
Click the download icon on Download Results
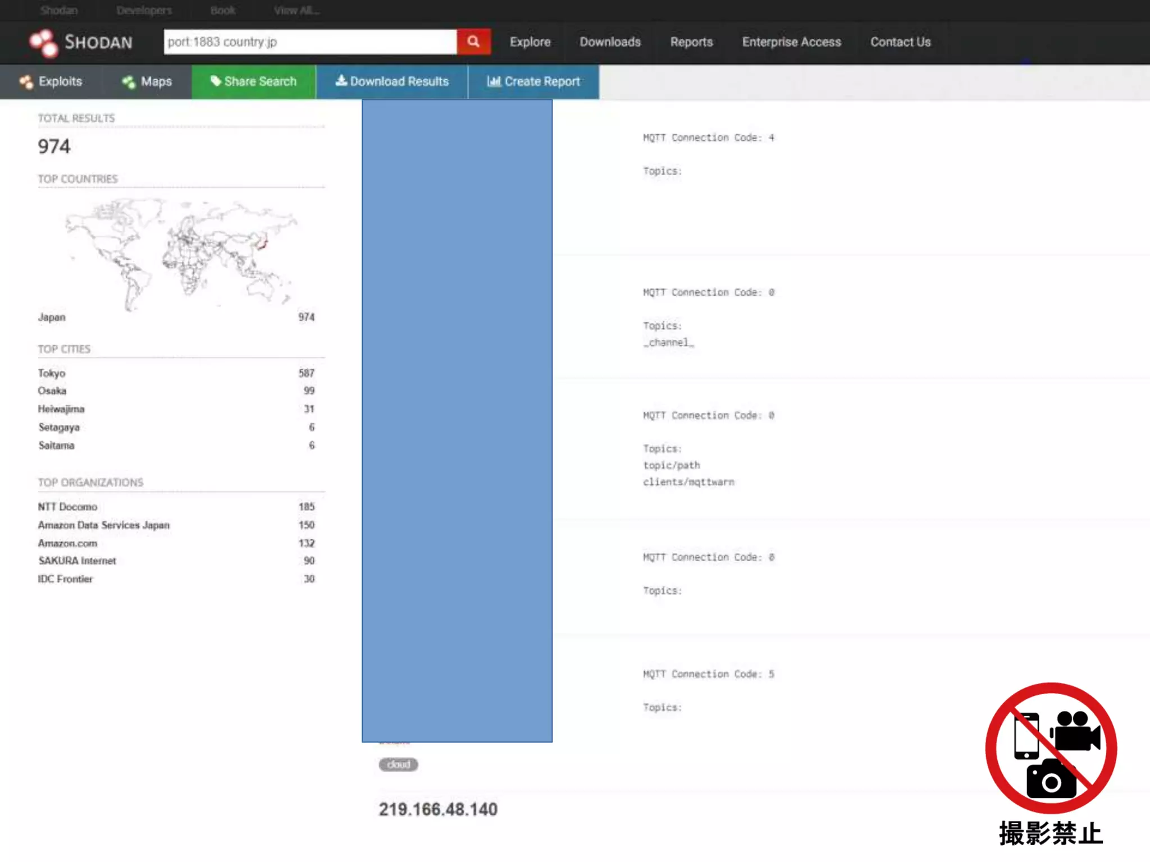341,80
